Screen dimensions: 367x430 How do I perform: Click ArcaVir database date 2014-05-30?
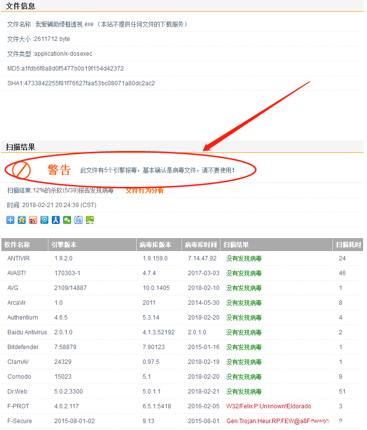[204, 303]
